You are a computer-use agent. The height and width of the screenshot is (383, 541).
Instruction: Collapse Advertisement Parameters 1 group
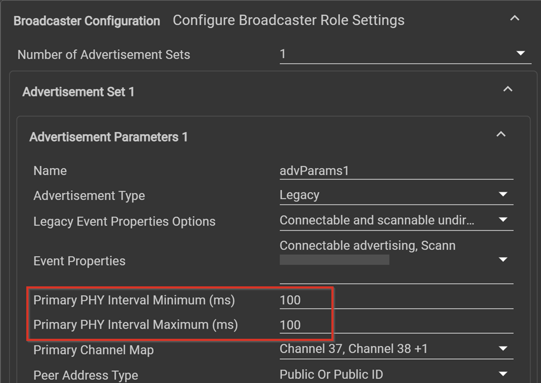pyautogui.click(x=500, y=134)
